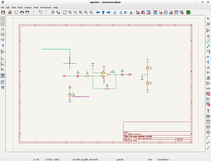Open the Preferences menu
Screen dimensions: 211x161
click(46, 7)
